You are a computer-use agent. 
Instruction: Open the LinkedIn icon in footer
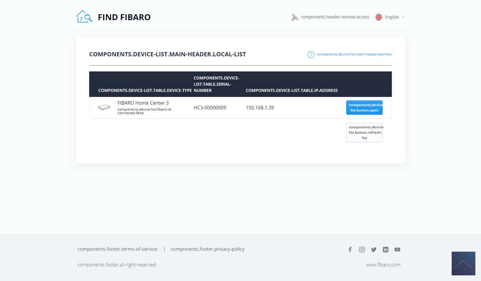point(386,250)
